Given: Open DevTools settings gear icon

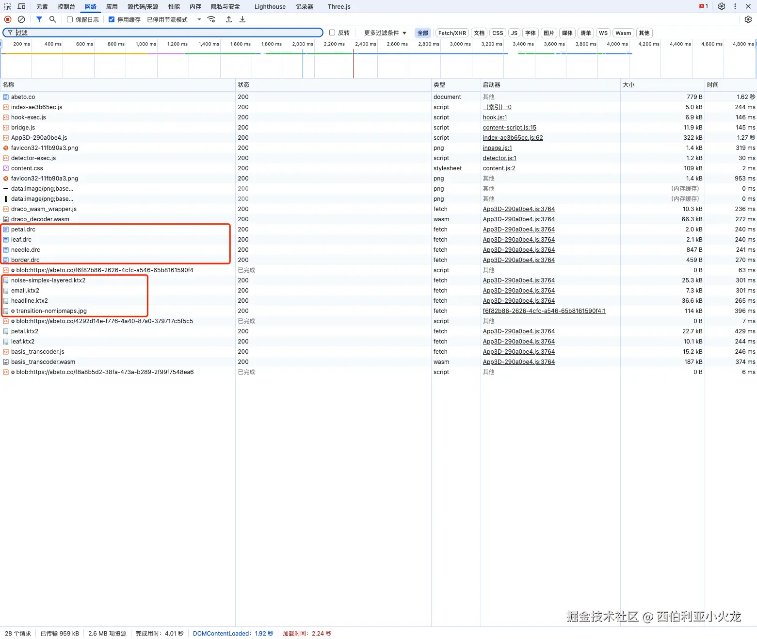Looking at the screenshot, I should (x=722, y=6).
